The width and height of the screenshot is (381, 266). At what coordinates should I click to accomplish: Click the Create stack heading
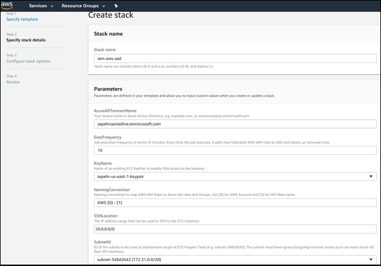[111, 15]
